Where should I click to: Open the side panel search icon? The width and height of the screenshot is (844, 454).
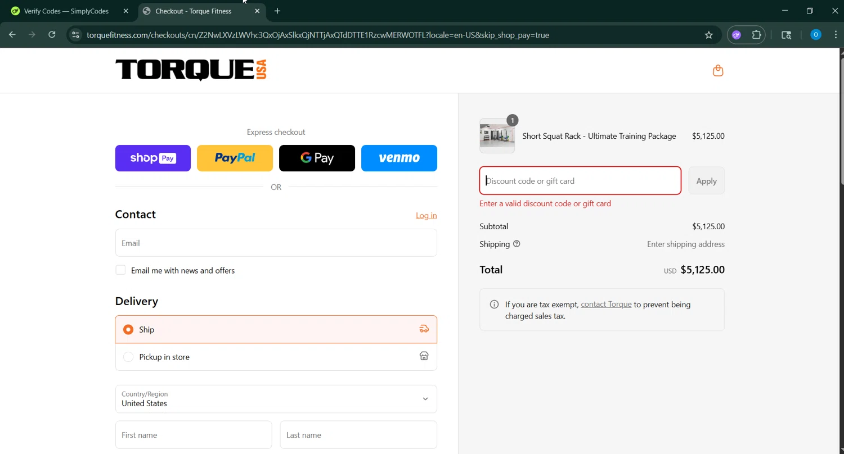[787, 35]
